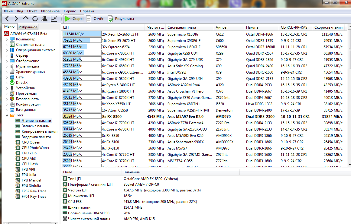Click the refresh toolbar icon
The image size is (351, 224).
pyautogui.click(x=35, y=19)
